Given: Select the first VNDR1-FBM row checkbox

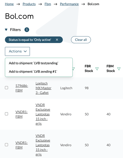Looking at the screenshot, I should click(x=7, y=114).
